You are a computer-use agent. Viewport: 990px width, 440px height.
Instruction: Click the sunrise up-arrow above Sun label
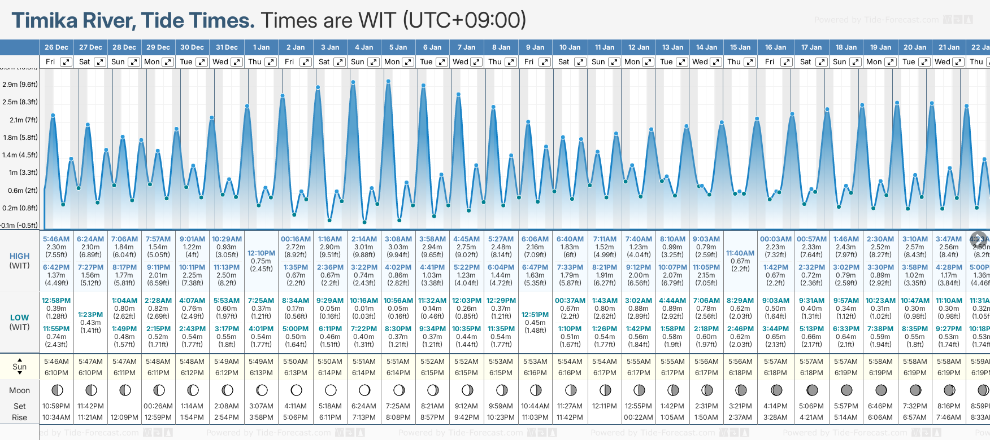20,359
